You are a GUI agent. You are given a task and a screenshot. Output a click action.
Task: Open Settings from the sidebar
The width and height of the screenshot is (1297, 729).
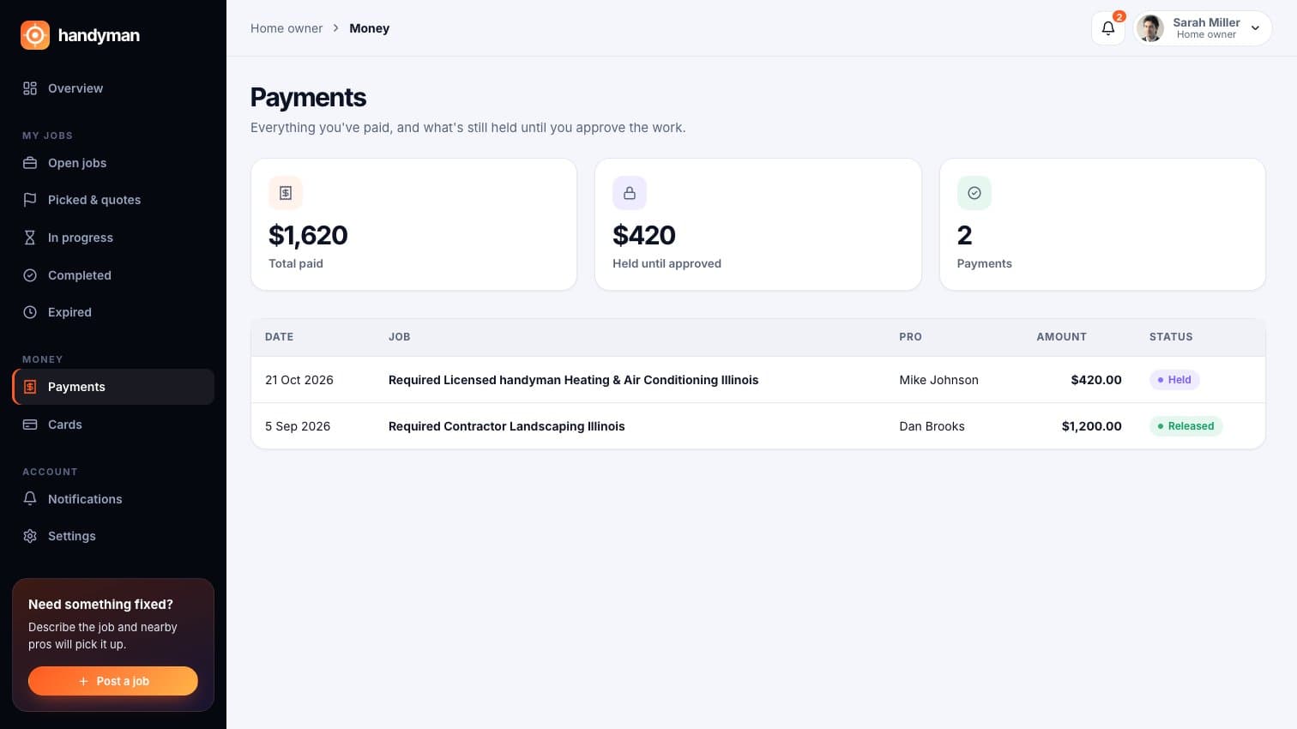pos(113,536)
